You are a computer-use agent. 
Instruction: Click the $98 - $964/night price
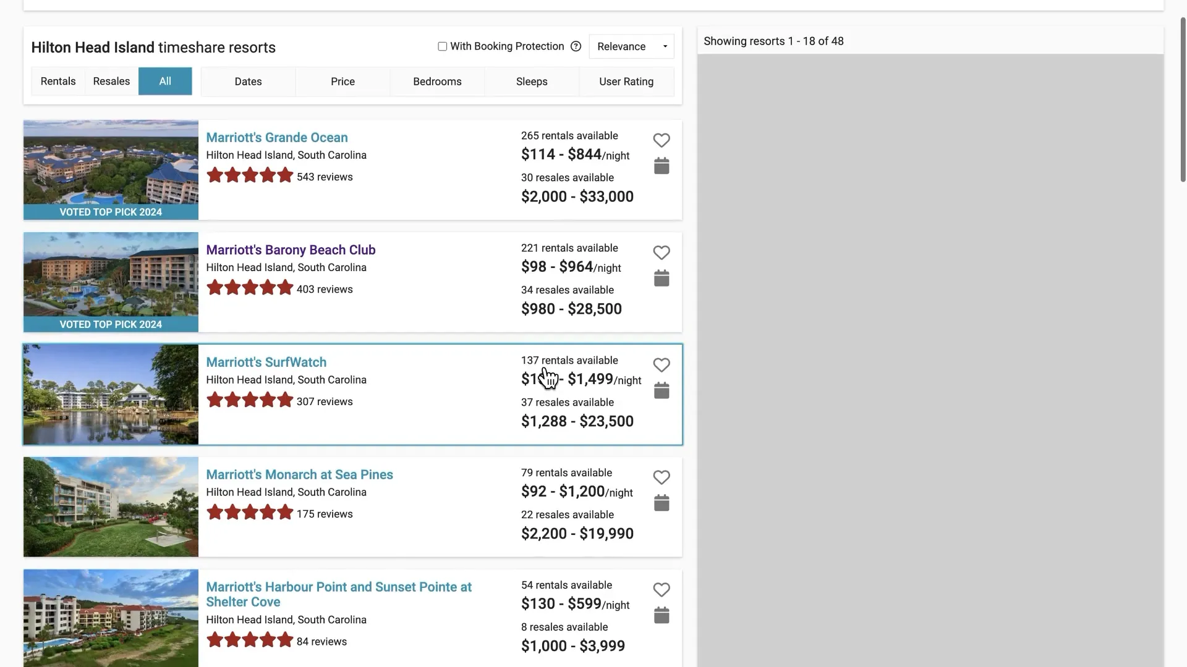click(571, 267)
